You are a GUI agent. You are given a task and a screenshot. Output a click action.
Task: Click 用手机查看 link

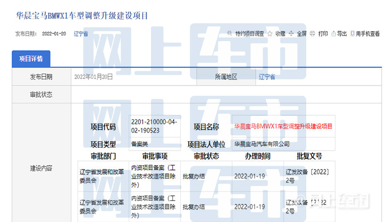coord(368,34)
